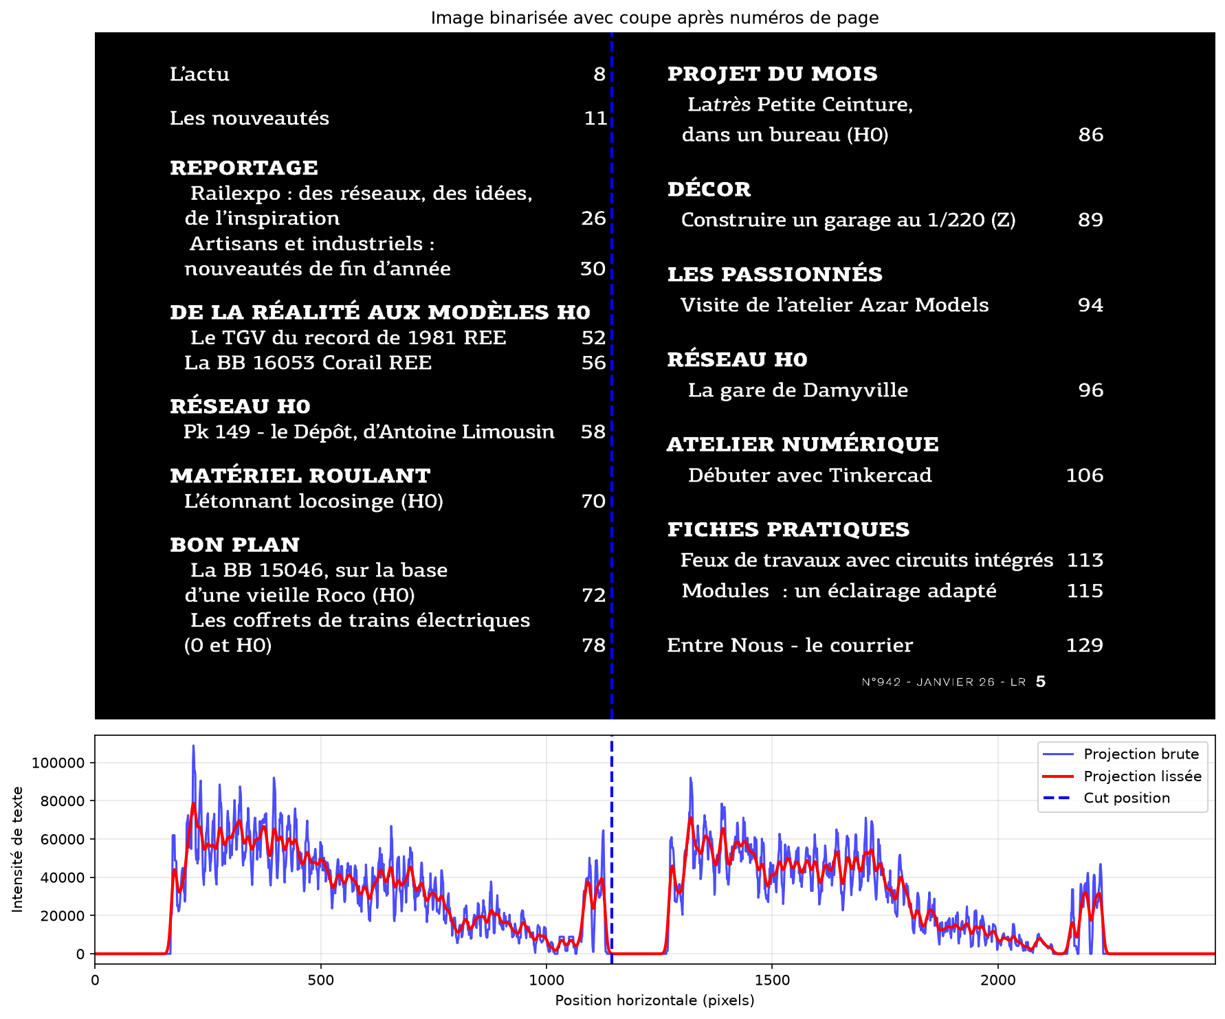Select the "REPORTAGE" section heading
Screen dimensions: 1225x1019
(244, 168)
